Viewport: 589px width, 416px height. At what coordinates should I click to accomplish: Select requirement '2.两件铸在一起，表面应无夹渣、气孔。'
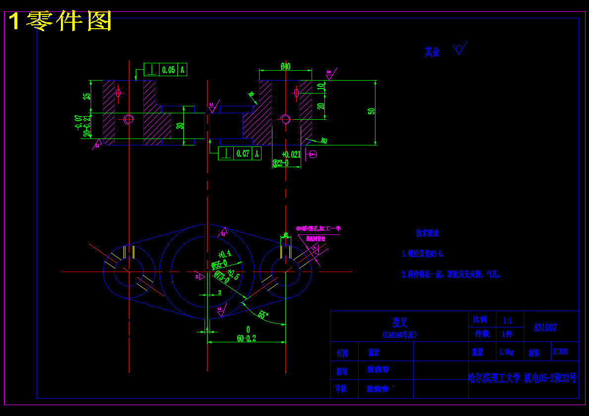click(x=451, y=275)
